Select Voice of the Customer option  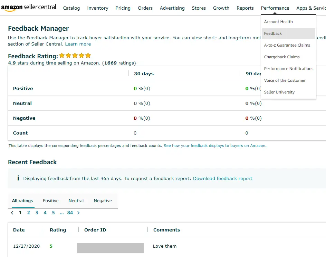click(x=285, y=80)
